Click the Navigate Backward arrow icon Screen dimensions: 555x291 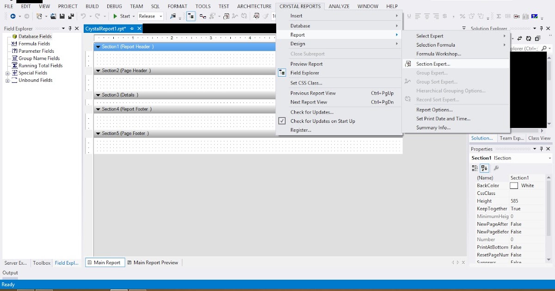(x=12, y=16)
